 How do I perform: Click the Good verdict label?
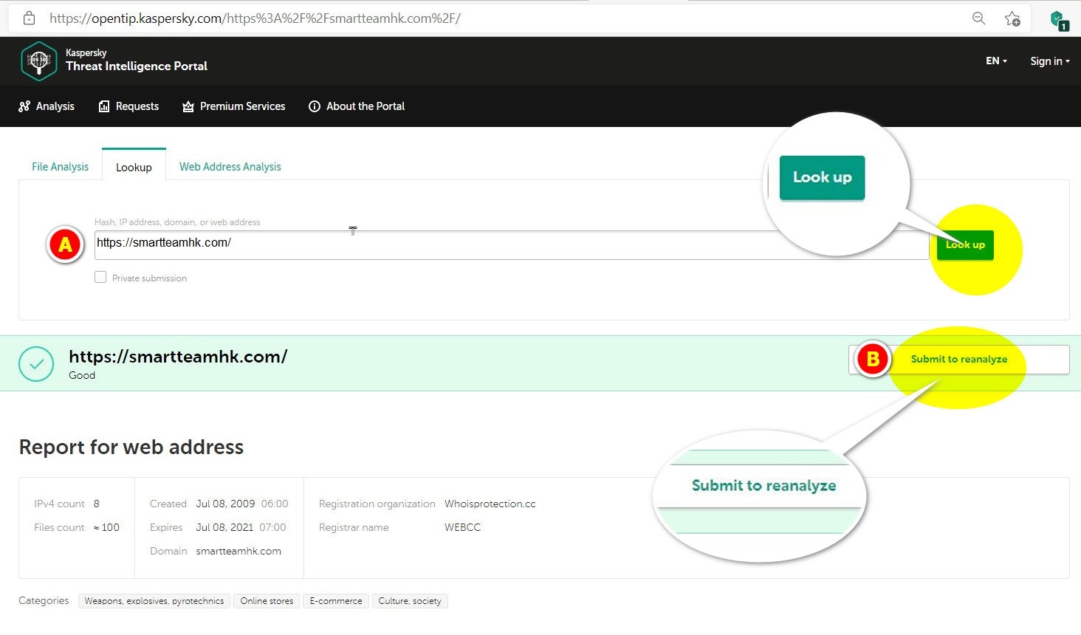(82, 375)
